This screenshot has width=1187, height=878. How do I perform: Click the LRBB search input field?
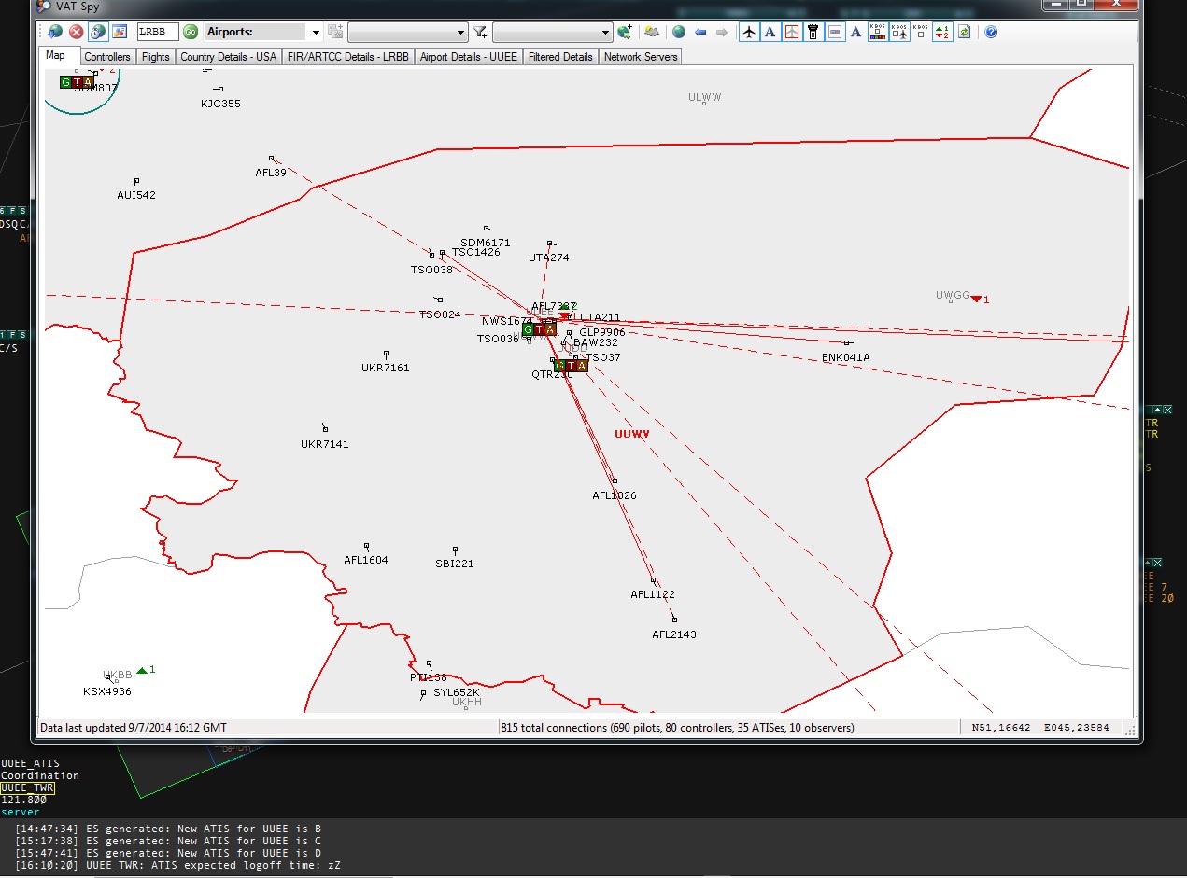tap(158, 32)
